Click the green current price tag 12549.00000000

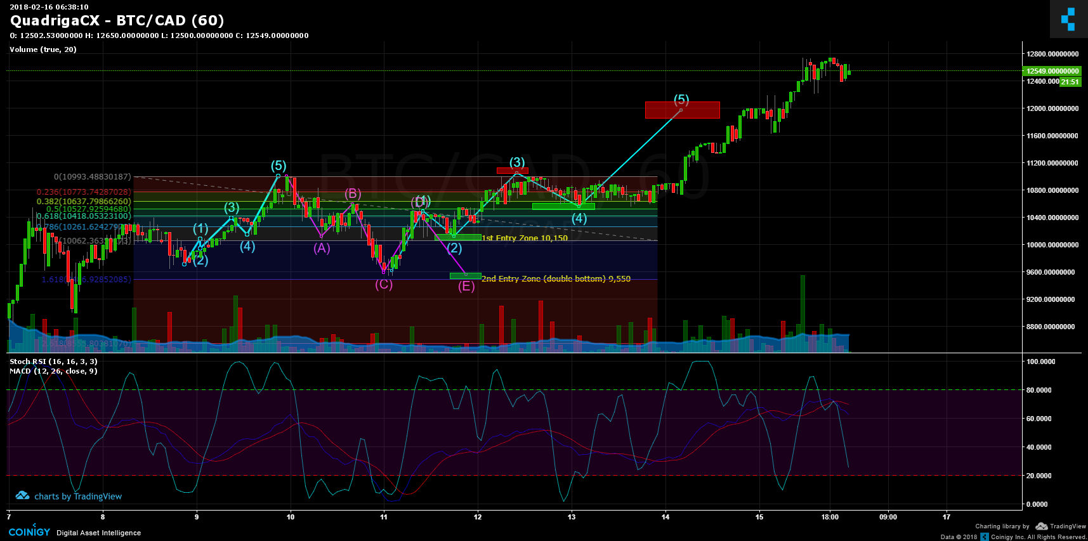1052,71
